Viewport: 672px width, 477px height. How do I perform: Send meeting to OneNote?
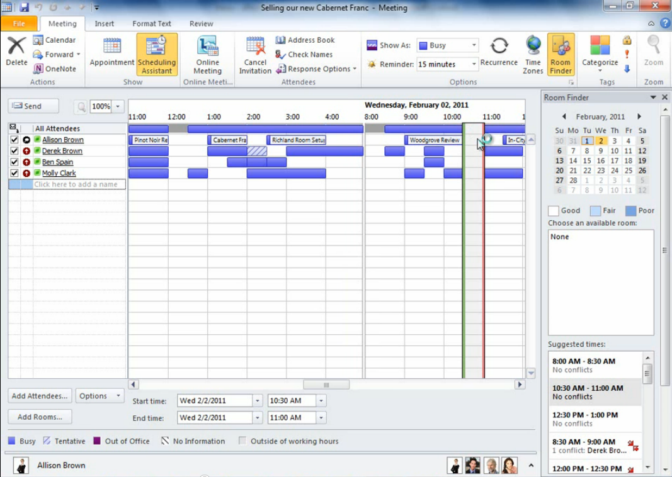54,69
